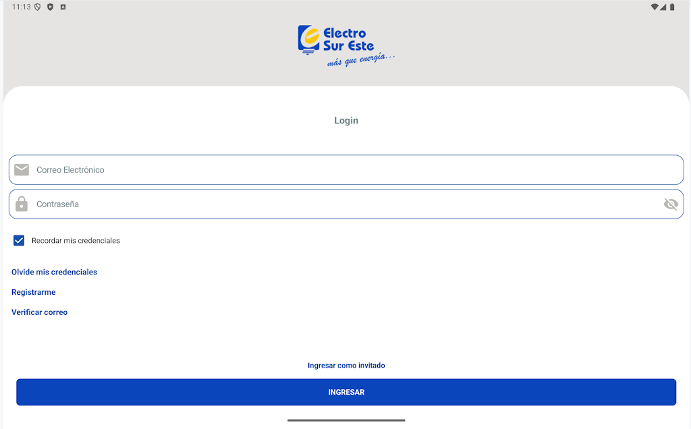Tap the square A icon in the status bar
This screenshot has width=691, height=429.
click(x=63, y=7)
